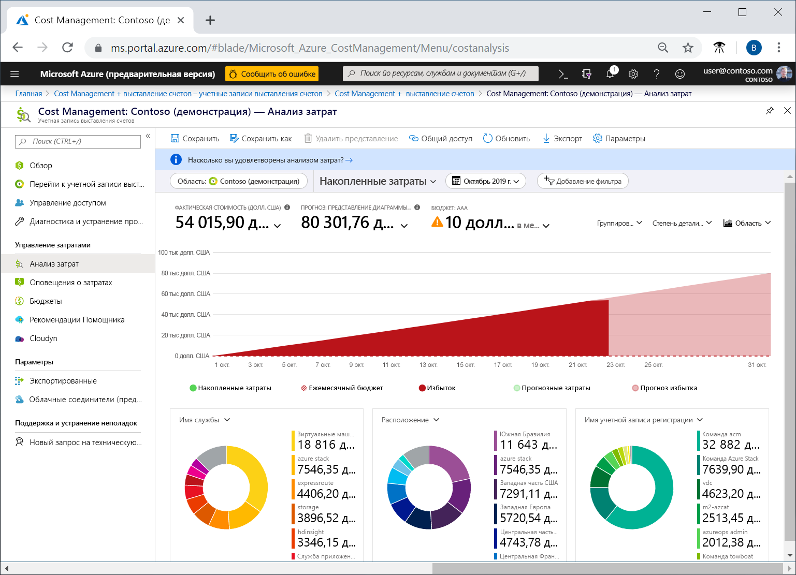Click Save as (Сохранить как)
796x575 pixels.
[260, 139]
